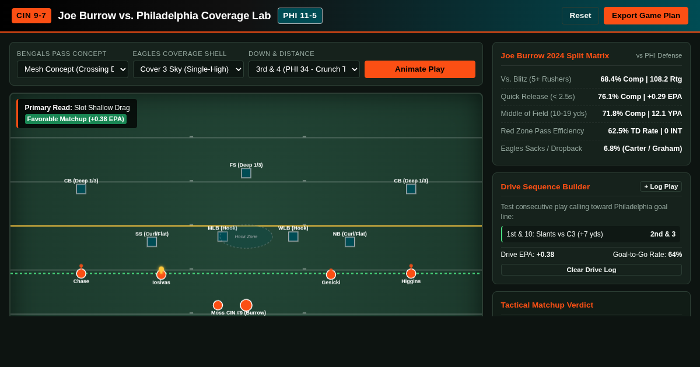The image size is (700, 367).
Task: Animate the play
Action: click(x=420, y=69)
